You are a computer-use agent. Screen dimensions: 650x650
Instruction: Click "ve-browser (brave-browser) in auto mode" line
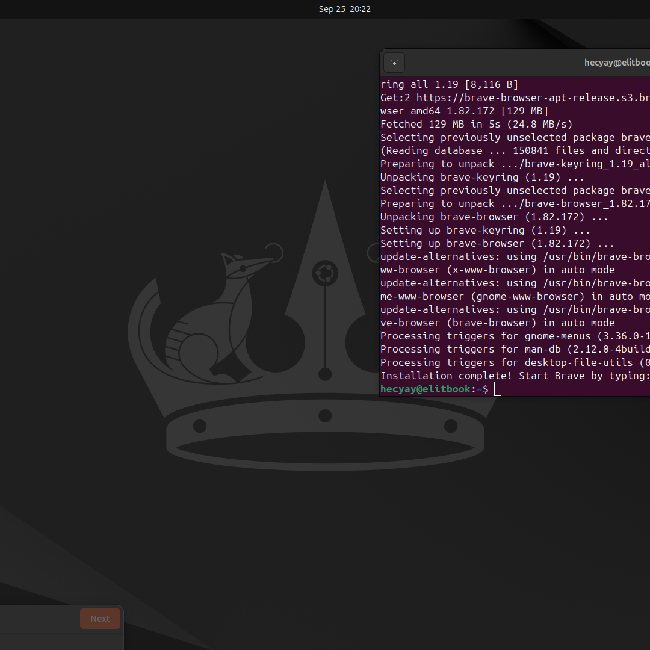point(498,323)
